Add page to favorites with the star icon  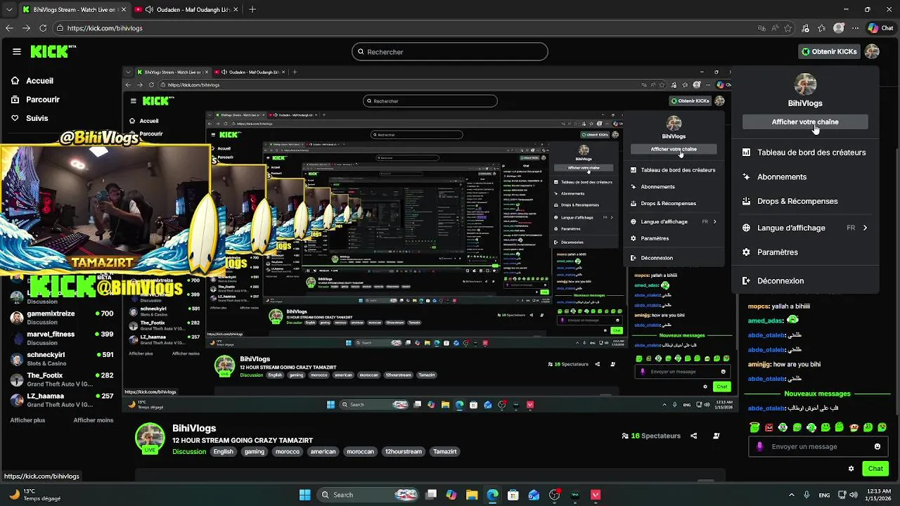788,28
